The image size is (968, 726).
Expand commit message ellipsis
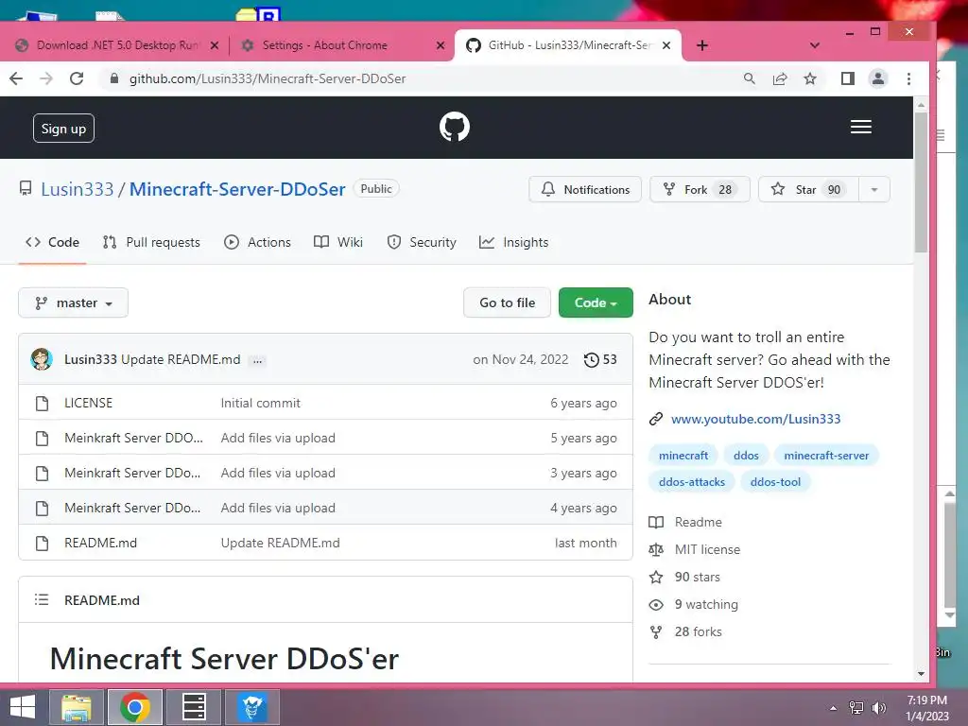(x=257, y=360)
